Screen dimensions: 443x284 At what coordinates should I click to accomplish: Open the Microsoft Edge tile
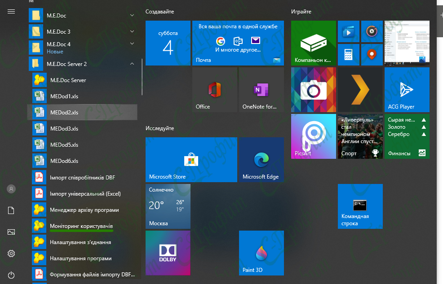pos(261,160)
